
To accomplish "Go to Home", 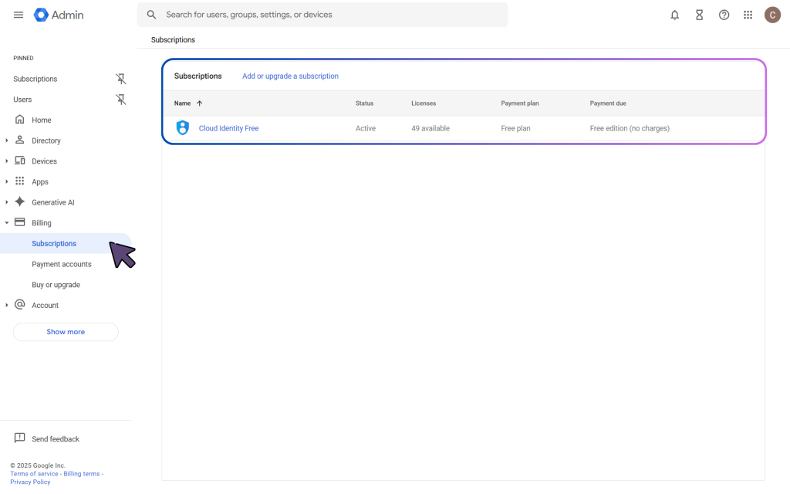I will coord(42,120).
